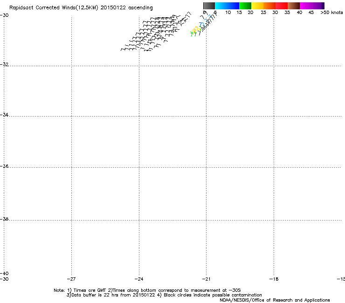Click the note line 'Times are GMT'
Image resolution: width=345 pixels, height=303 pixels.
90,290
